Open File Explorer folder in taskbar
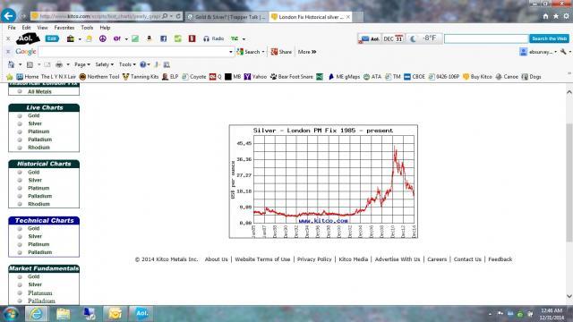Screen dimensions: 573x322 click(x=64, y=314)
